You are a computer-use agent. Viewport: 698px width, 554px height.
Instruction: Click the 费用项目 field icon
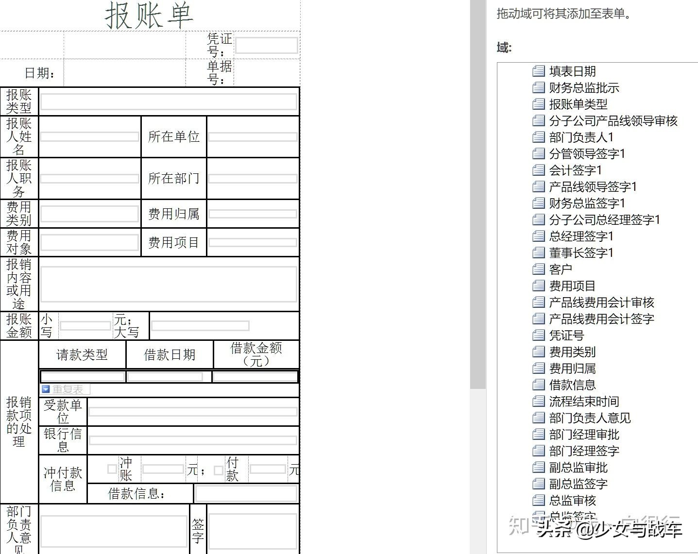(539, 285)
